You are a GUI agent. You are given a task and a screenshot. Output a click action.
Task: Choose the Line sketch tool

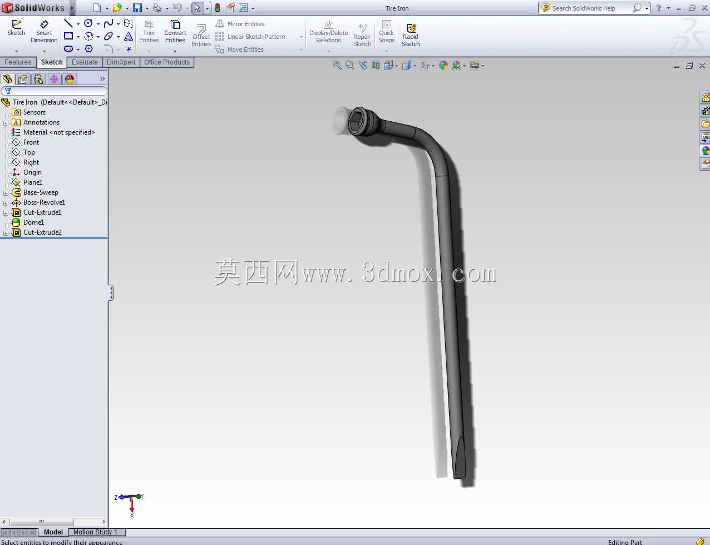pos(68,23)
